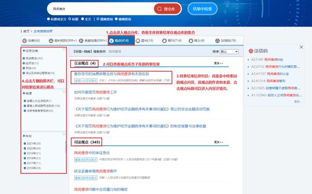Viewport: 312px width, 194px height.
Task: Open the 全库搜索结果 breadcrumb link
Action: [x=43, y=31]
